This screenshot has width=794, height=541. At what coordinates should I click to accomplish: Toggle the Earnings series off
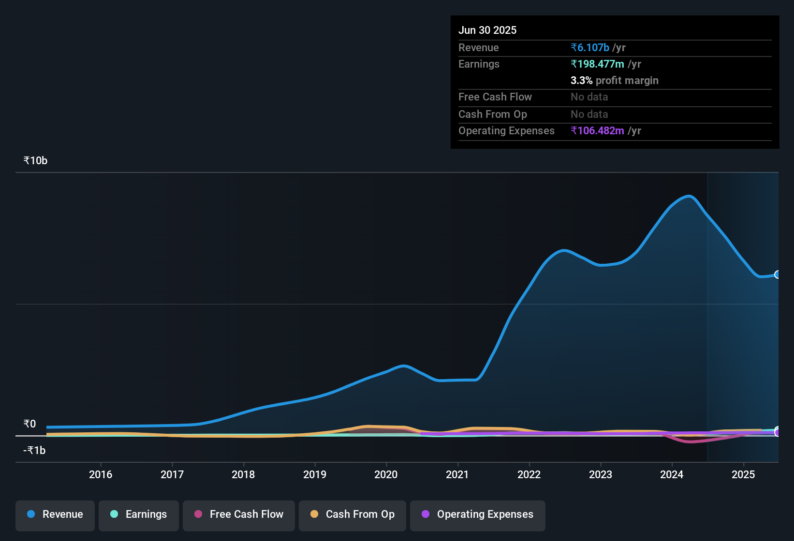139,514
